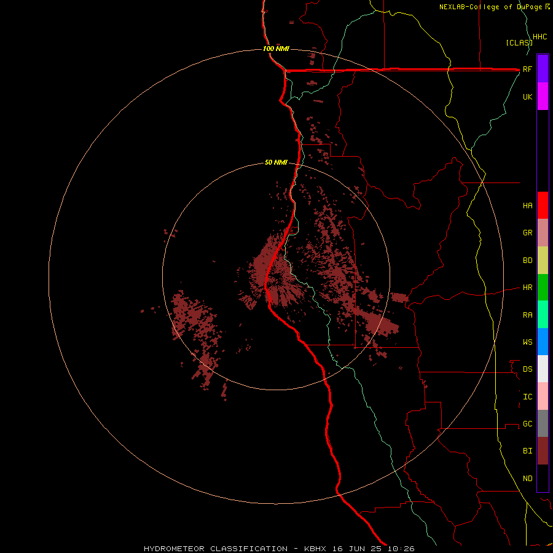Click the GC gray legend swatch
Screen dimensions: 553x553
(543, 423)
